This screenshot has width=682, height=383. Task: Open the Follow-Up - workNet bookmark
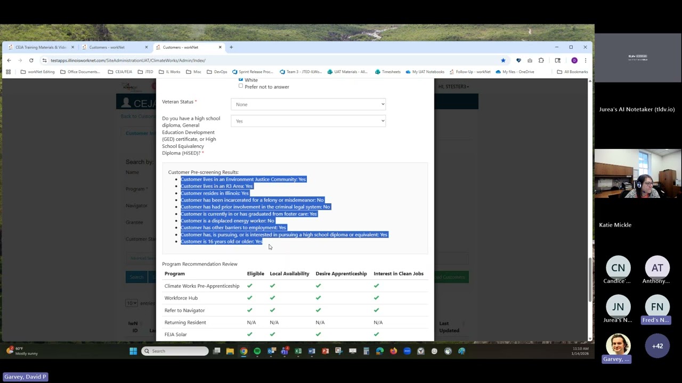pos(470,72)
